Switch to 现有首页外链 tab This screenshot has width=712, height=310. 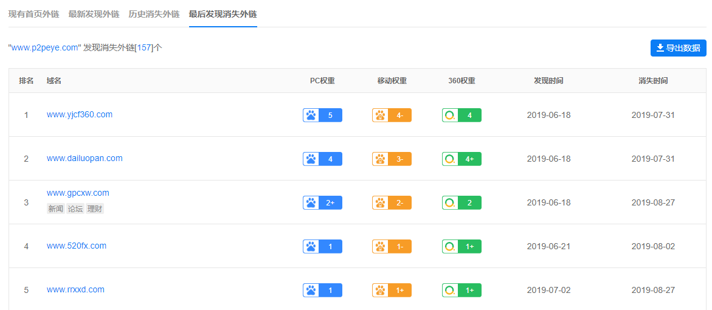click(x=33, y=14)
